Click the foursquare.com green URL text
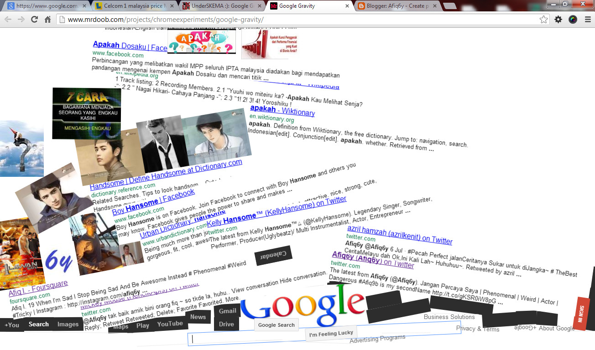The image size is (595, 350). point(30,298)
